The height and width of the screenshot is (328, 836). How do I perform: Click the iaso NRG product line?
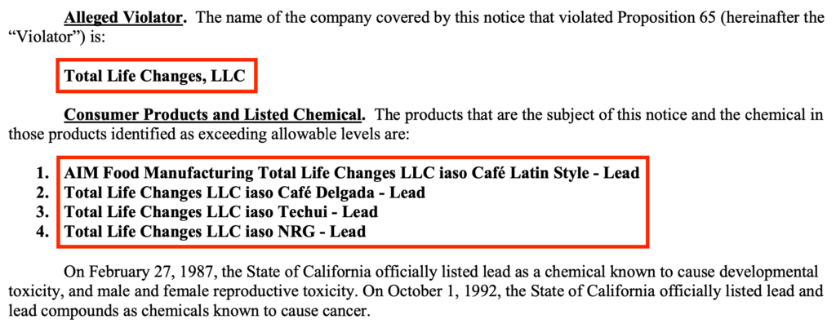pyautogui.click(x=215, y=231)
